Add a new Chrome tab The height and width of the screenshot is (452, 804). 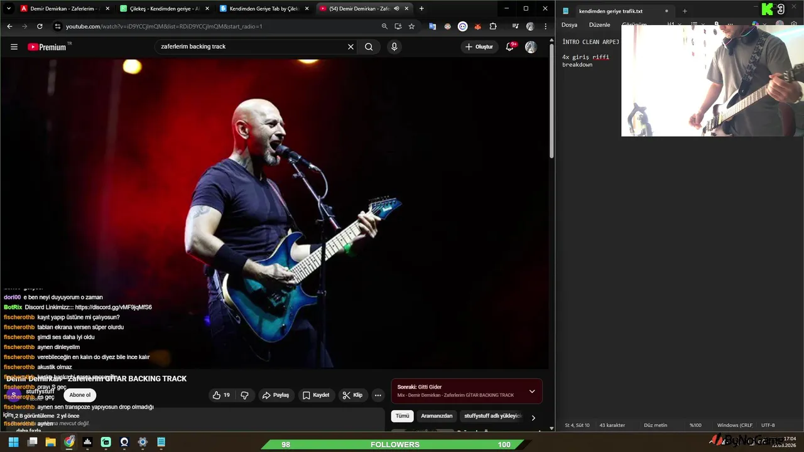421,9
